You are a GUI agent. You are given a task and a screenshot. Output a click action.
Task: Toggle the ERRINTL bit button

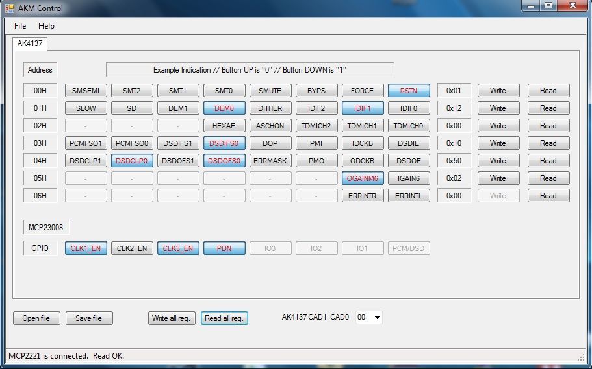click(409, 196)
